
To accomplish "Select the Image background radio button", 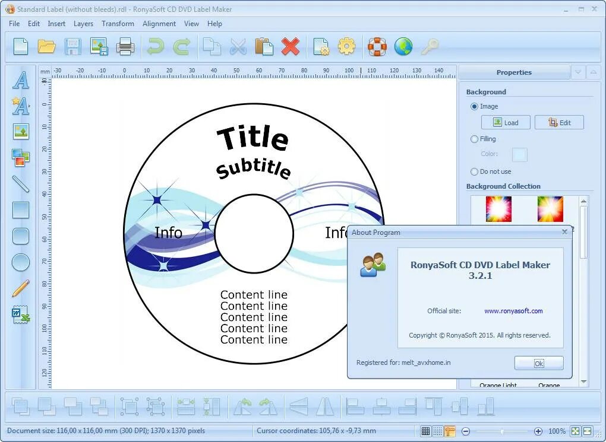I will click(x=474, y=107).
